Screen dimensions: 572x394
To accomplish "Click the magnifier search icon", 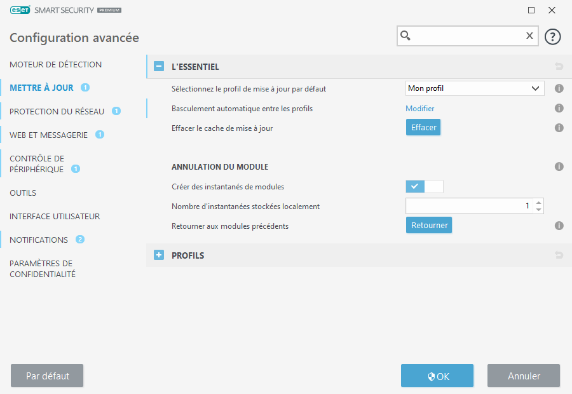I will tap(405, 36).
